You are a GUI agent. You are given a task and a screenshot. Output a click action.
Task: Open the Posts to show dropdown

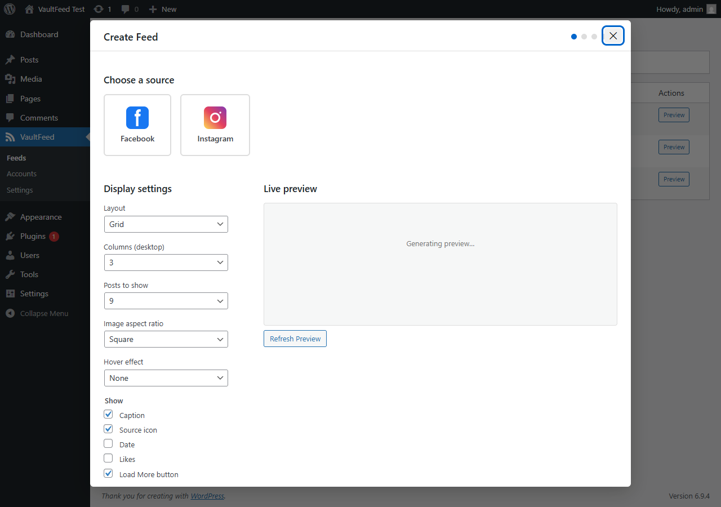point(166,301)
